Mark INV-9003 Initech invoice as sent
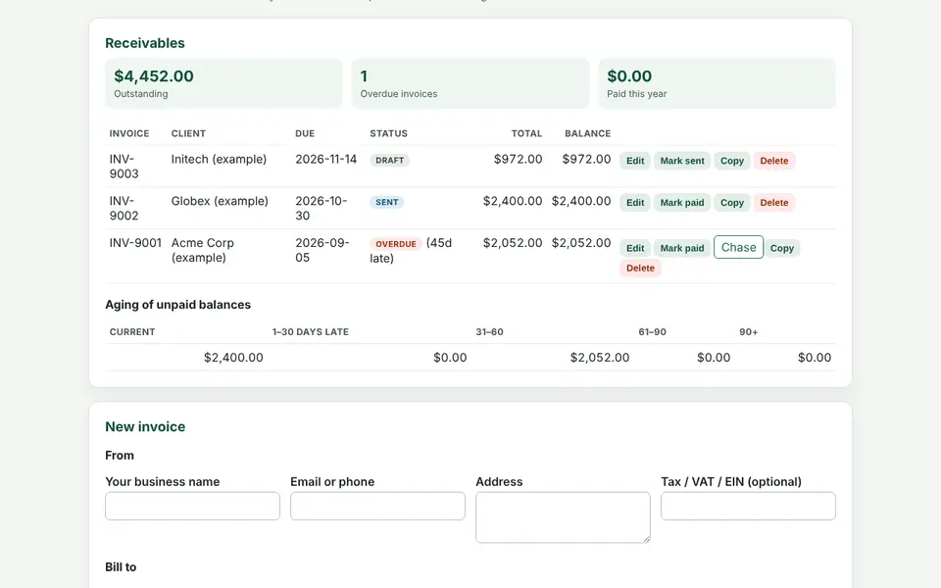The width and height of the screenshot is (941, 588). tap(682, 161)
